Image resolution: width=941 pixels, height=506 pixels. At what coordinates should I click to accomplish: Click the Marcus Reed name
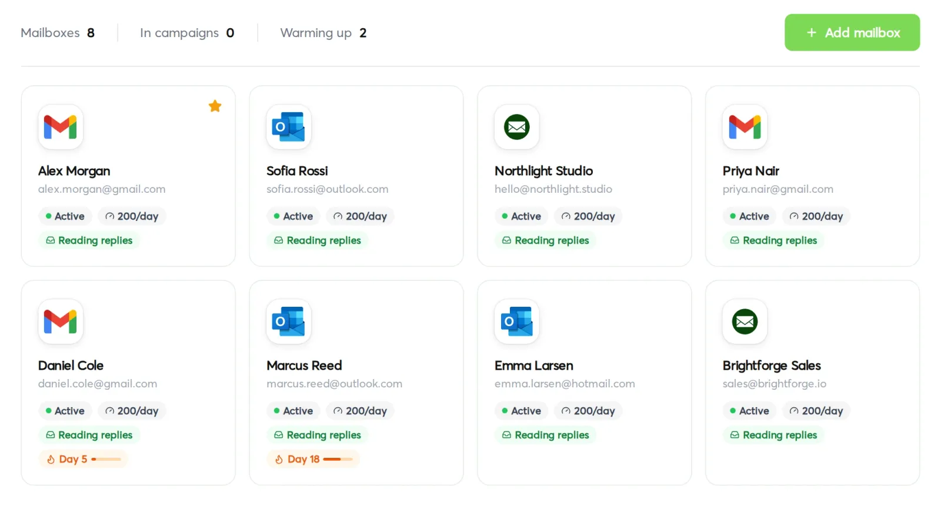[304, 366]
